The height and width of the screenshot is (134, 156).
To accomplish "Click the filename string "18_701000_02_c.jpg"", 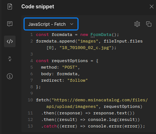I will [x=85, y=48].
